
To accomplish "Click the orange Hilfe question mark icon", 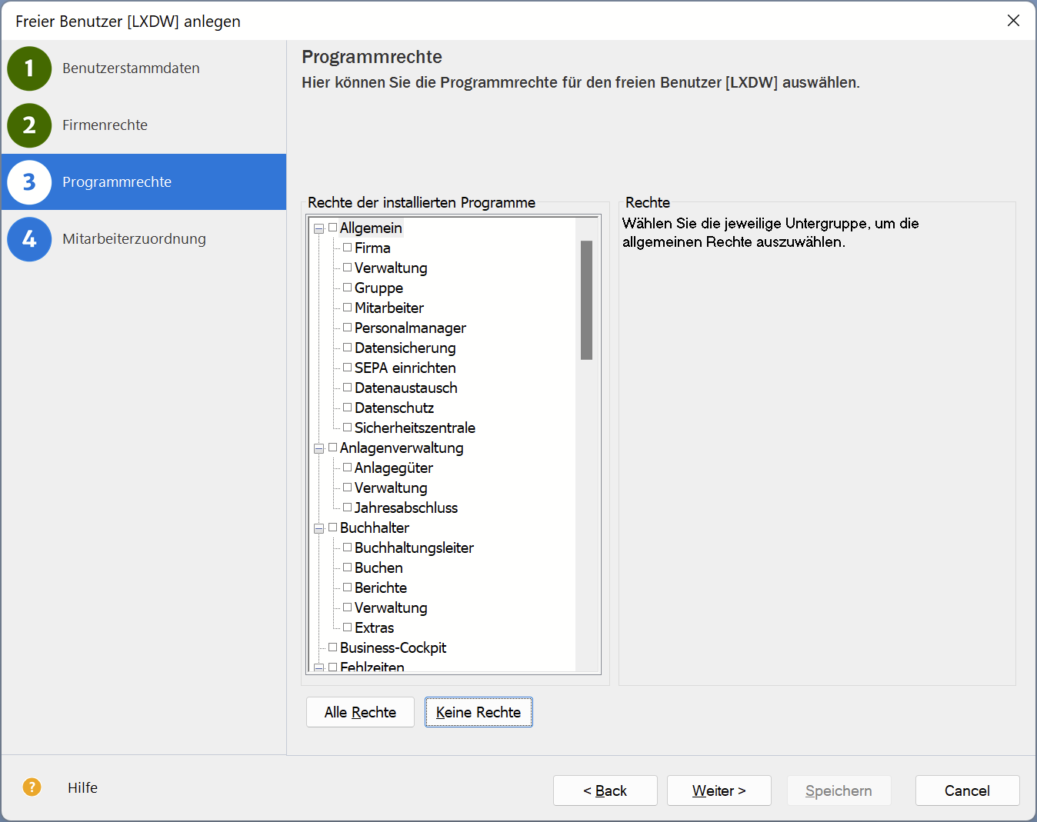I will (32, 787).
